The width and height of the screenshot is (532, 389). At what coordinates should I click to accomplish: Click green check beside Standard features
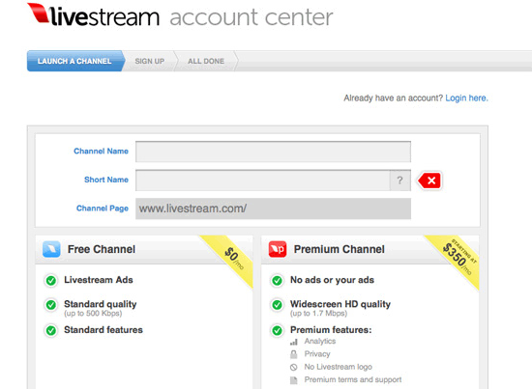(x=51, y=330)
